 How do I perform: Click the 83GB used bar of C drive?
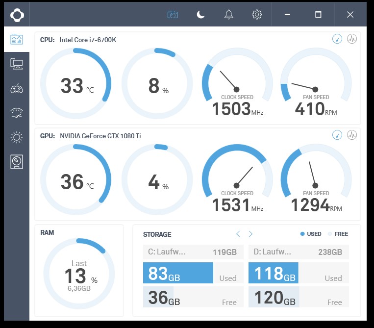click(178, 273)
